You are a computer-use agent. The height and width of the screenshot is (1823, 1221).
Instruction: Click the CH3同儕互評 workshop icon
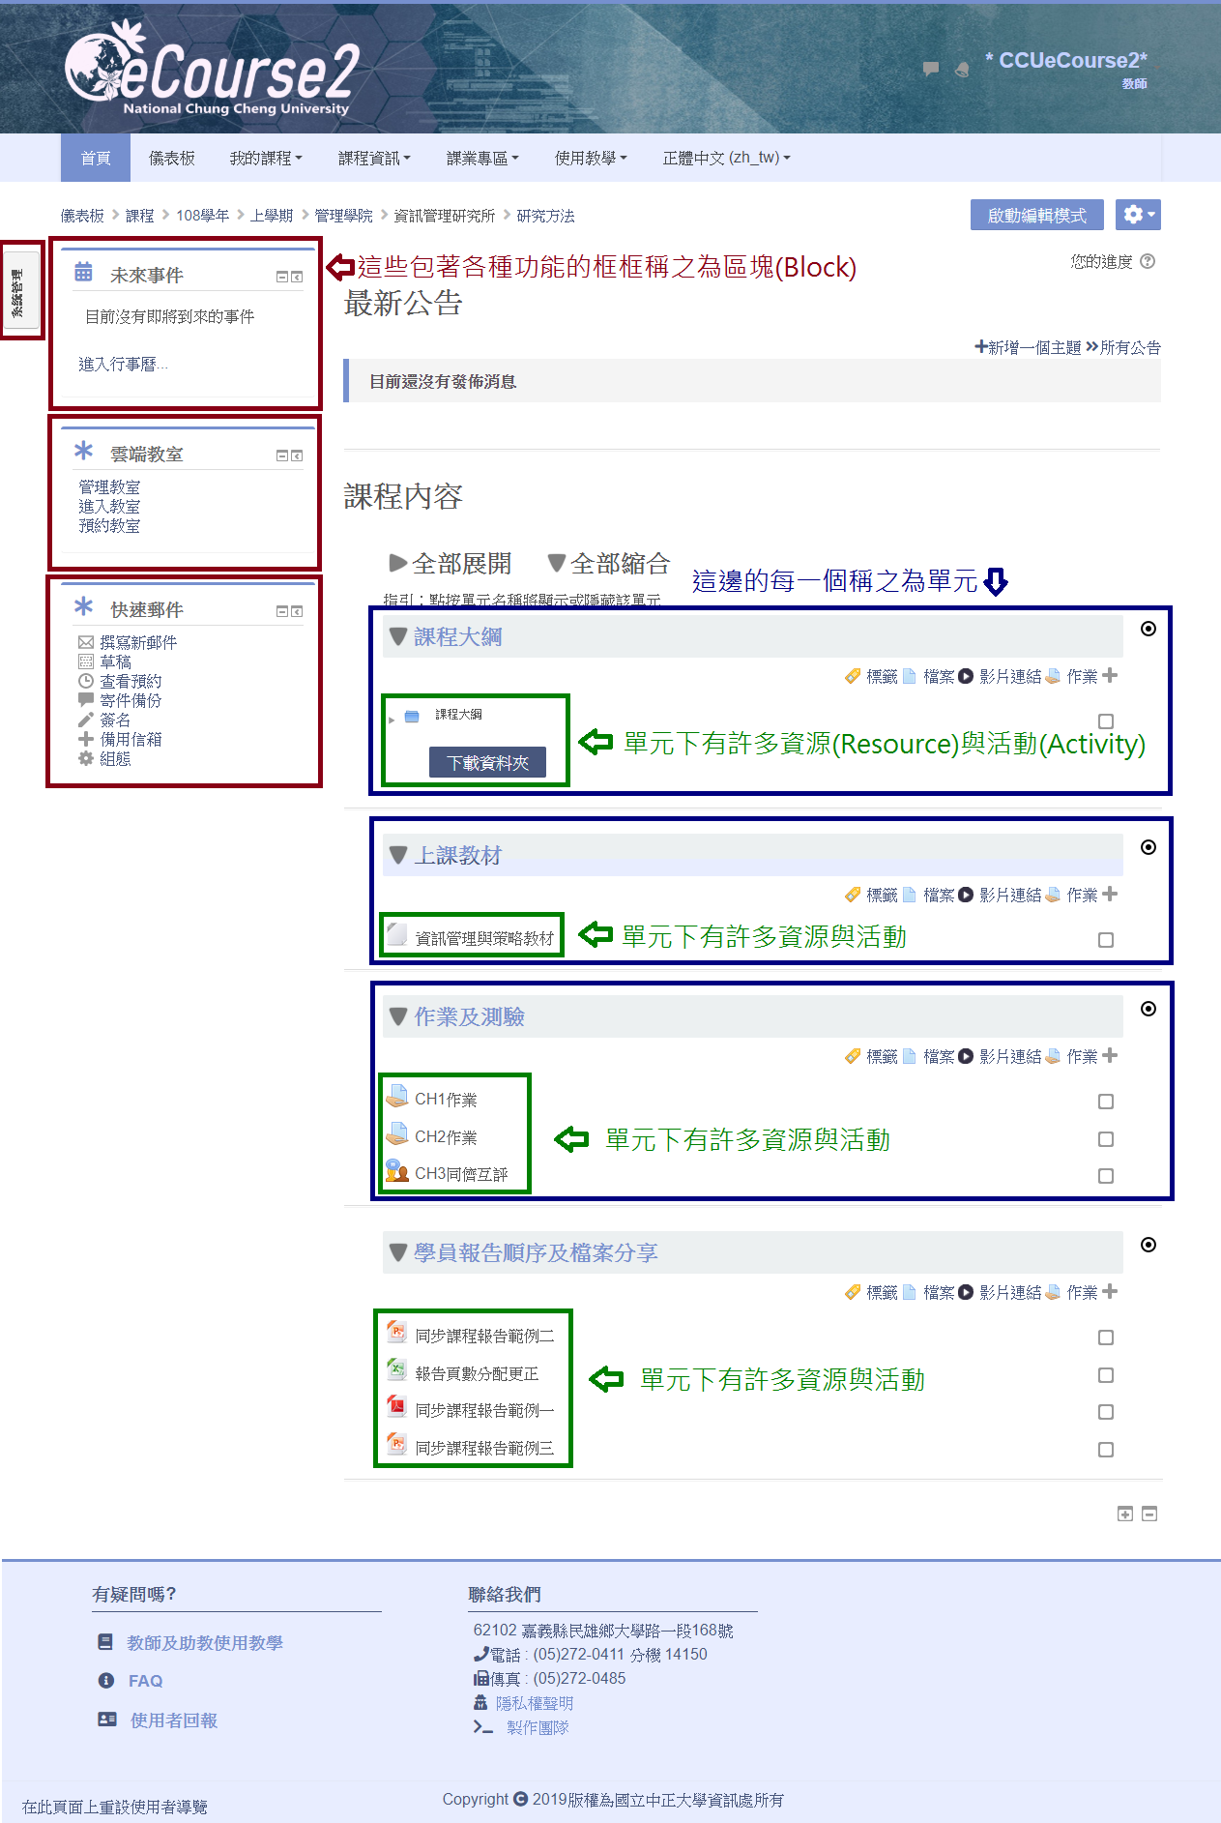pyautogui.click(x=396, y=1171)
